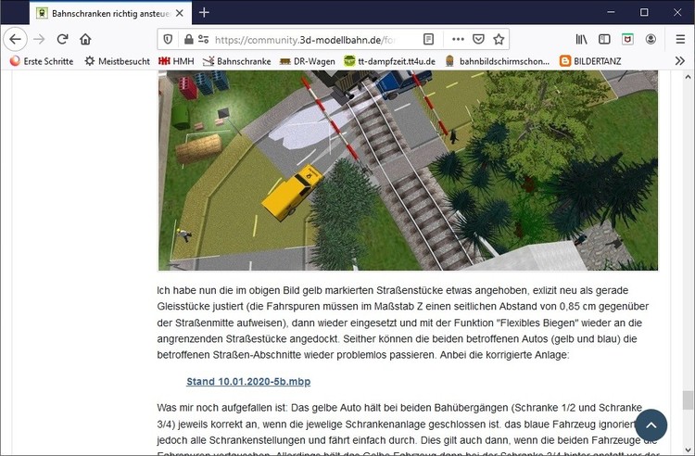Open the red shield extension icon
The image size is (695, 456).
point(627,40)
